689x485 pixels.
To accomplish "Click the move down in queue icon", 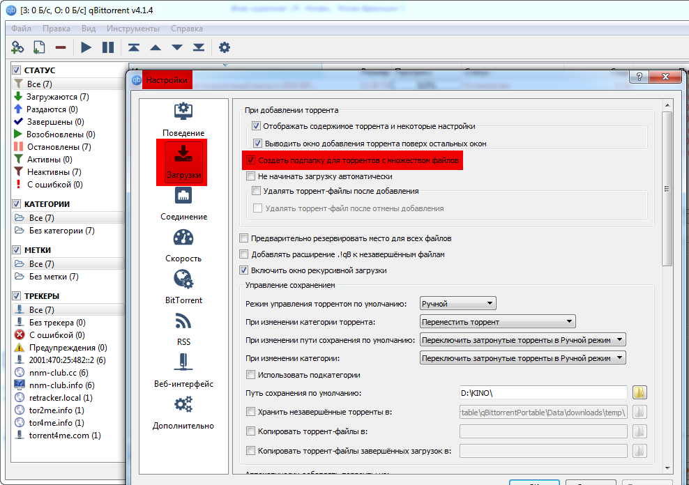I will [x=177, y=47].
